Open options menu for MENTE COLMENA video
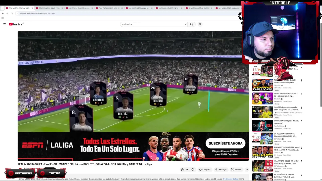Image resolution: width=322 pixels, height=181 pixels. point(302,121)
